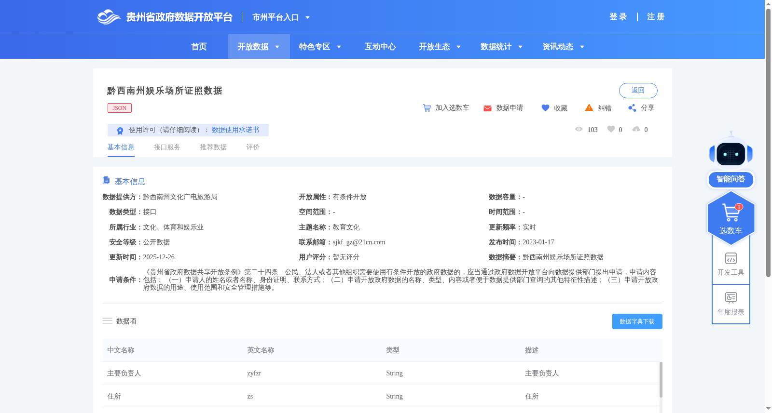Open the robot 智能问答 assistant
Image resolution: width=772 pixels, height=413 pixels.
tap(731, 160)
